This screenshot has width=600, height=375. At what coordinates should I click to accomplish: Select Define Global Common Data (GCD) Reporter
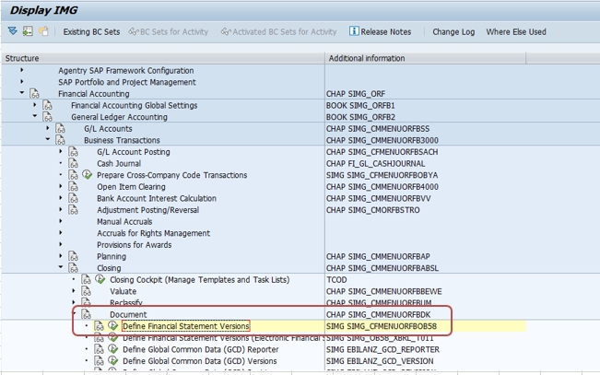(201, 349)
